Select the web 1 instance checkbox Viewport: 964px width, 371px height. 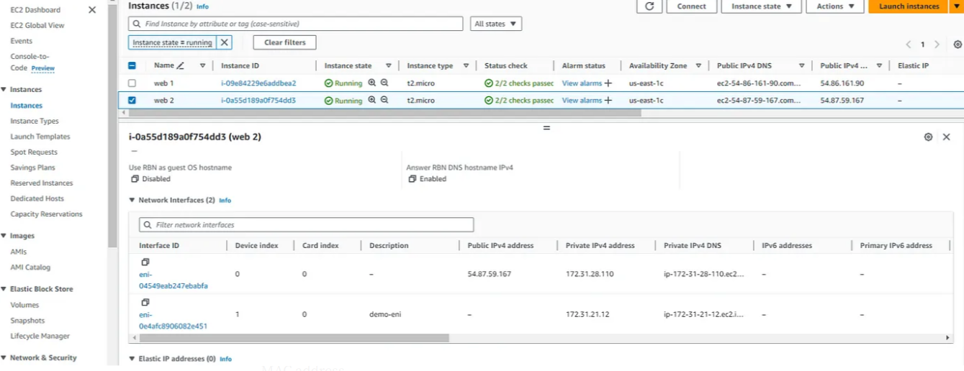[132, 83]
